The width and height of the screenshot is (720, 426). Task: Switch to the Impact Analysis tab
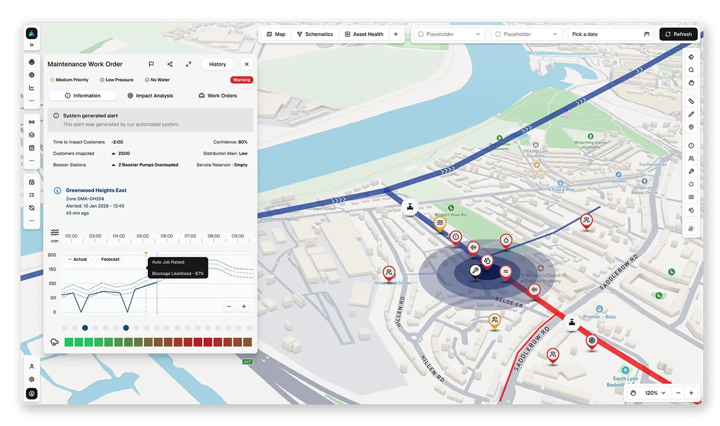click(x=150, y=96)
